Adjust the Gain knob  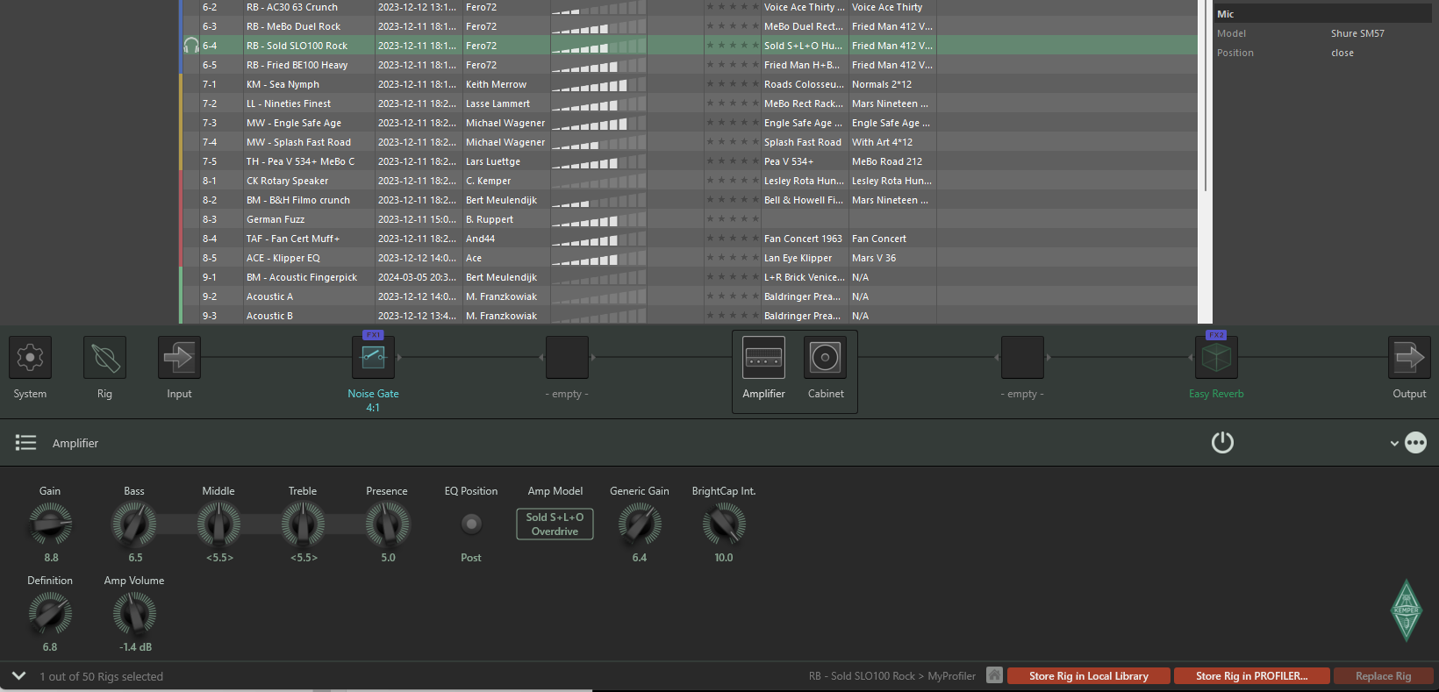point(50,524)
